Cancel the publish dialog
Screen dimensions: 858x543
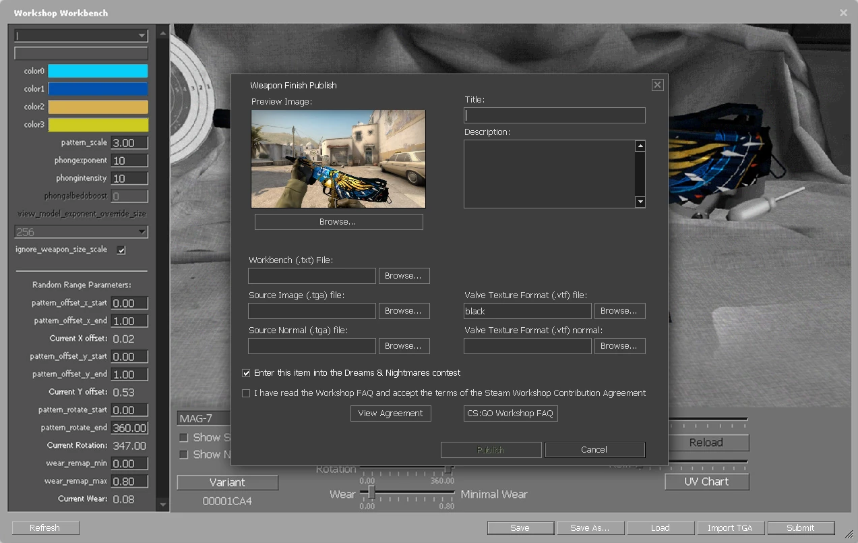[594, 450]
